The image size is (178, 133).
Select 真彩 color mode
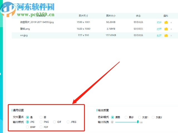pyautogui.click(x=126, y=117)
